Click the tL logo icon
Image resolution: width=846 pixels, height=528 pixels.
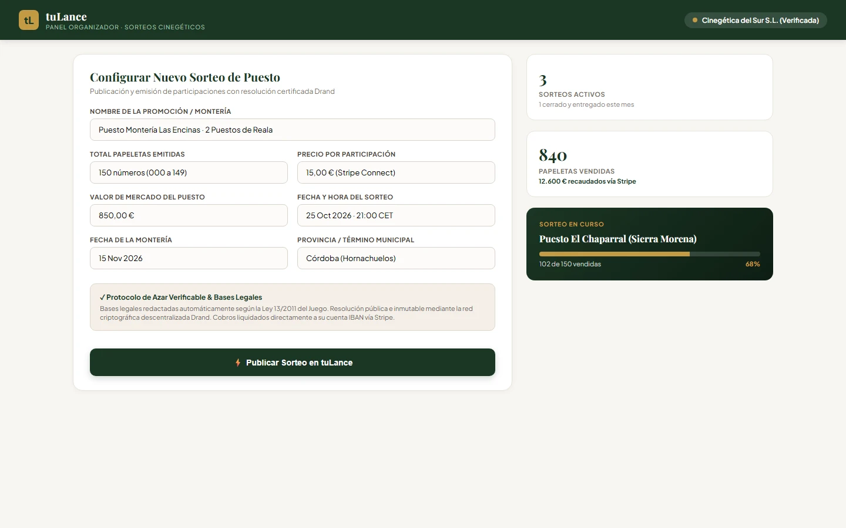click(x=29, y=20)
